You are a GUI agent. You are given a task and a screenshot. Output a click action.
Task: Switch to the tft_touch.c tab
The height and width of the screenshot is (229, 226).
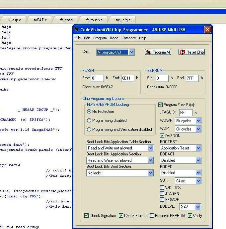[94, 20]
